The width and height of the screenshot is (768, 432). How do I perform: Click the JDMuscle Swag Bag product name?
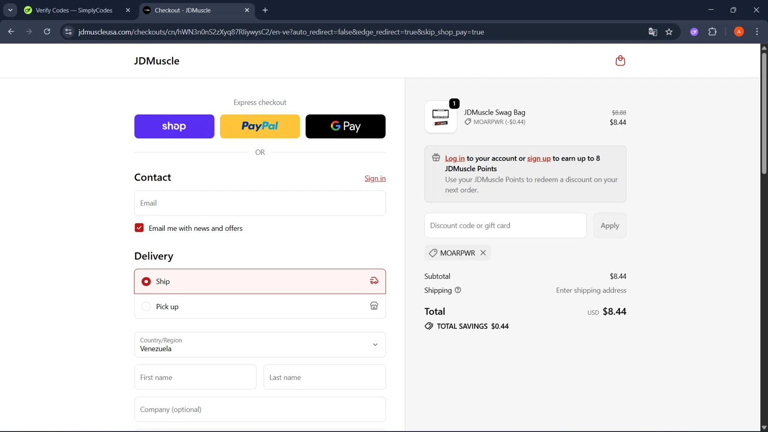[x=495, y=112]
